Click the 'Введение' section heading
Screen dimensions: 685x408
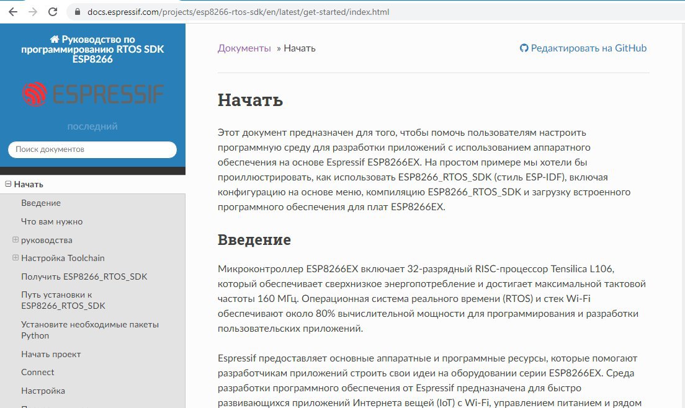click(254, 239)
